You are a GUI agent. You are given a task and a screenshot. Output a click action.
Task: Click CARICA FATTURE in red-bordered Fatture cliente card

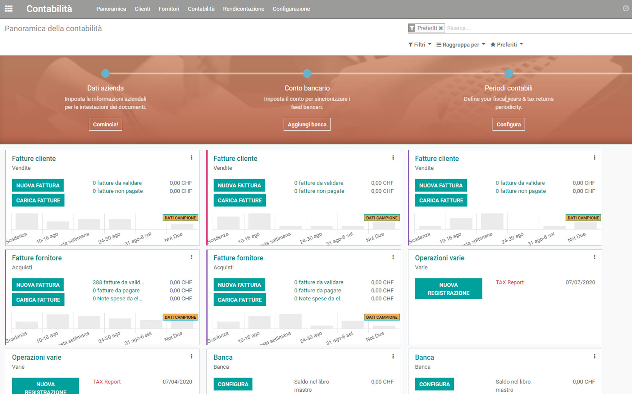(x=240, y=200)
